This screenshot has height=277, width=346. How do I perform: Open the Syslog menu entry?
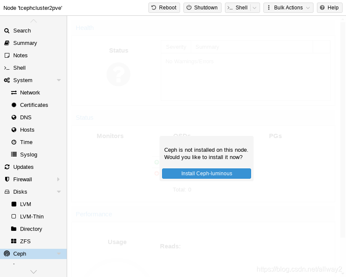(33, 154)
